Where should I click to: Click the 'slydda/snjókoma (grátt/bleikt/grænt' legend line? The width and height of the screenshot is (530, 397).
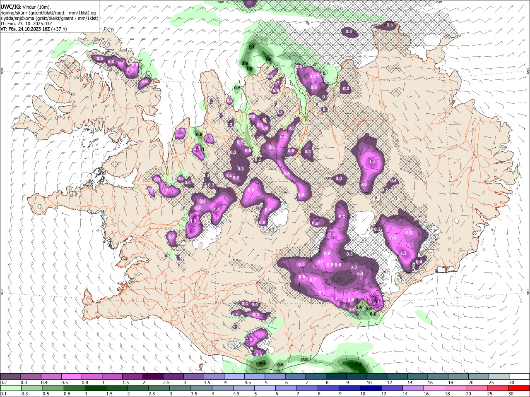[x=49, y=18]
